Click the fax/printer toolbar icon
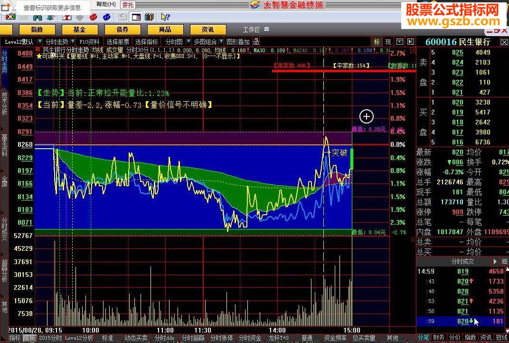 [123, 17]
